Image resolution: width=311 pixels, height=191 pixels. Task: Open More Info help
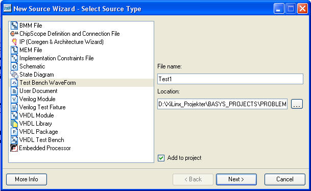click(x=27, y=179)
